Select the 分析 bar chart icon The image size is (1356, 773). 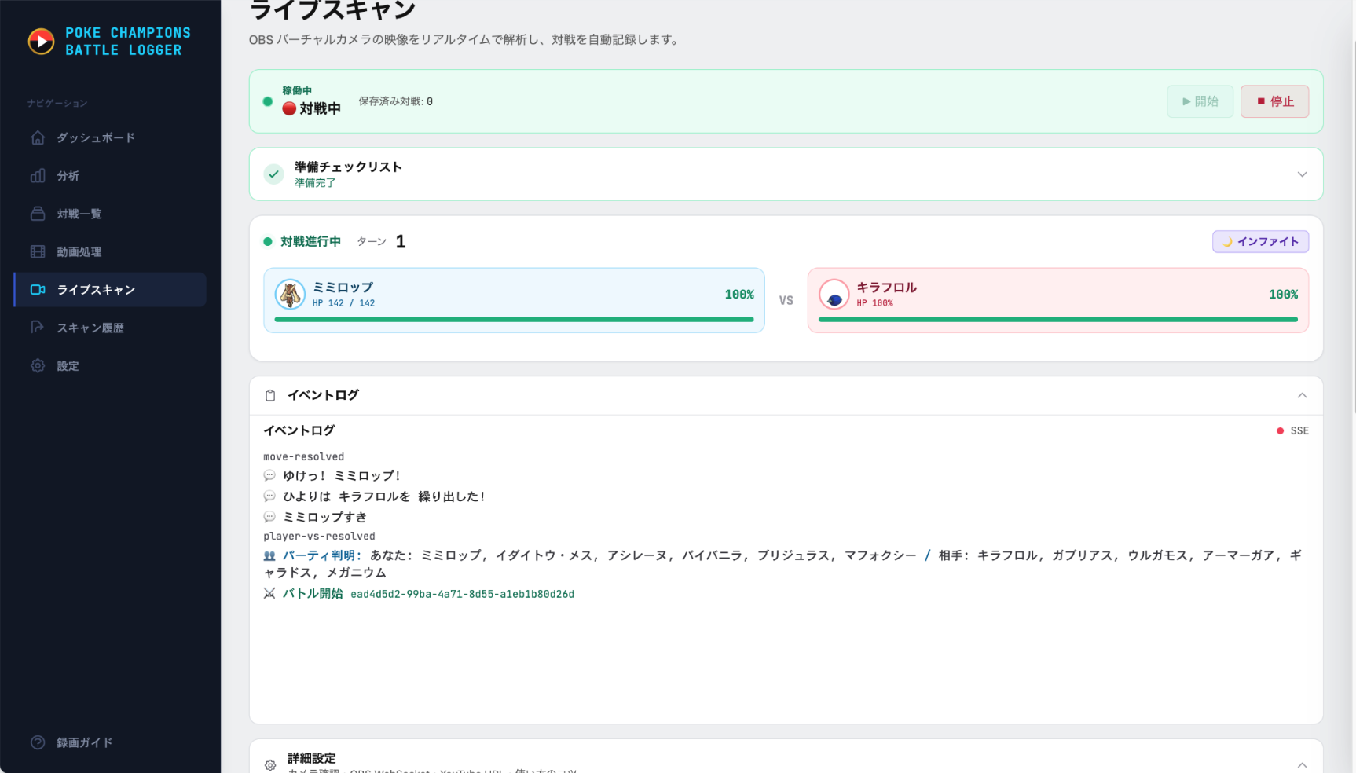point(38,176)
